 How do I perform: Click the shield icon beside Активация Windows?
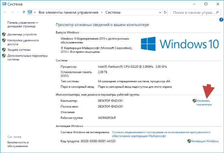pos(189,141)
